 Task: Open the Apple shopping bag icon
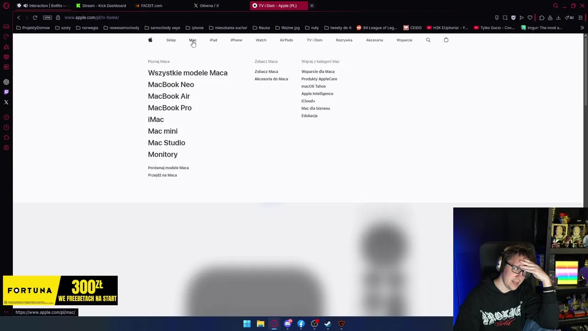coord(446,40)
